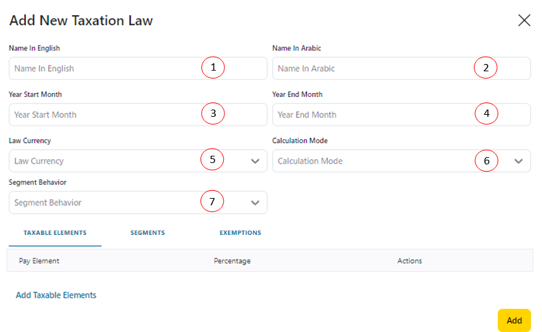Click the circled number 1 marker
The width and height of the screenshot is (542, 332).
(x=213, y=67)
